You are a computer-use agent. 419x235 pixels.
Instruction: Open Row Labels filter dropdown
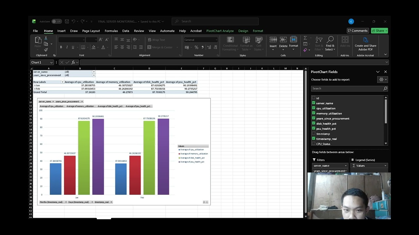62,82
